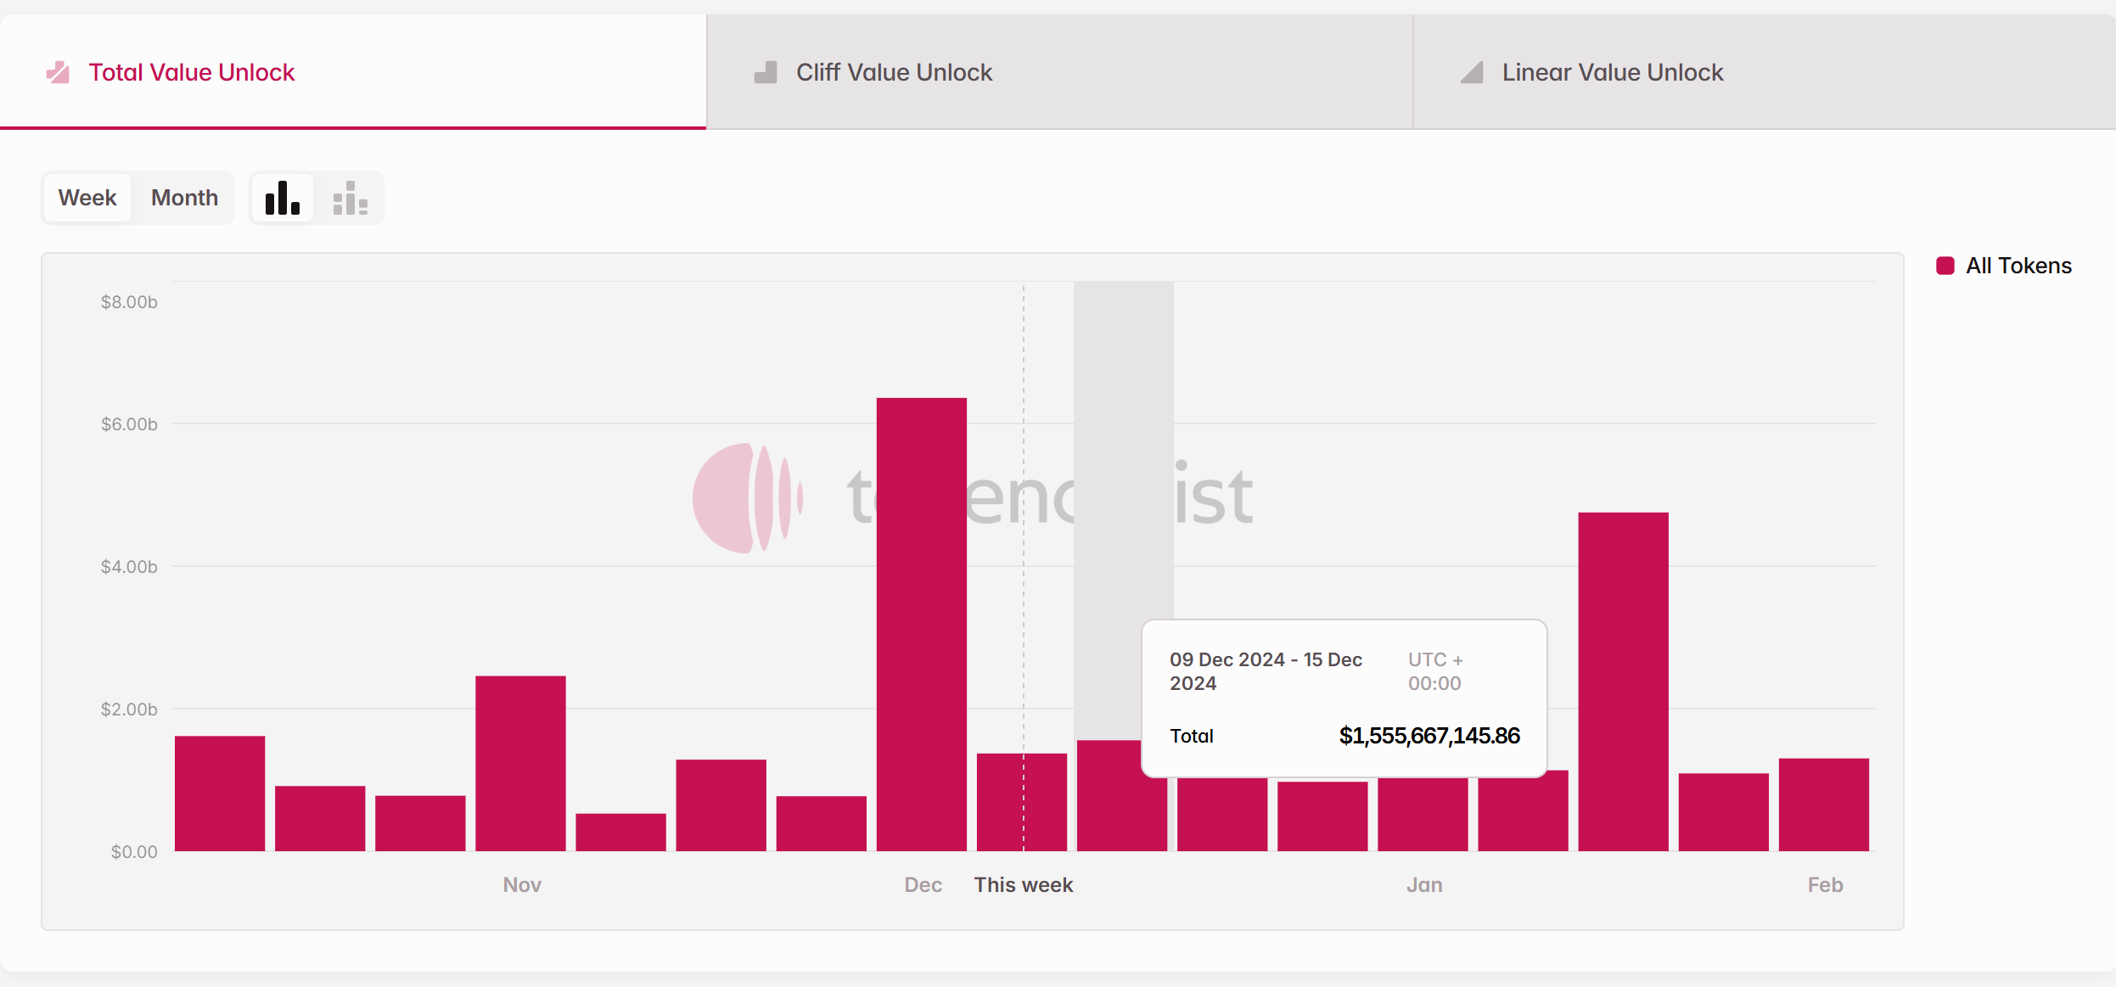Click the tooltip total value display
Viewport: 2116px width, 987px height.
(x=1425, y=736)
